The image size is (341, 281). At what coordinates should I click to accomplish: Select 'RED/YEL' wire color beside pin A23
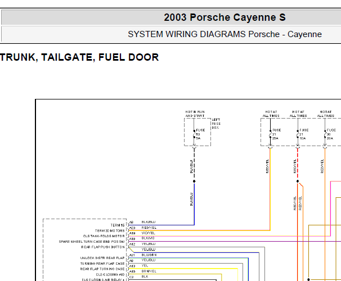149,228
